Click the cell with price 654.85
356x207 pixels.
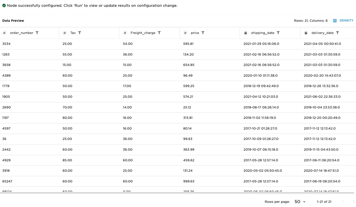point(189,65)
